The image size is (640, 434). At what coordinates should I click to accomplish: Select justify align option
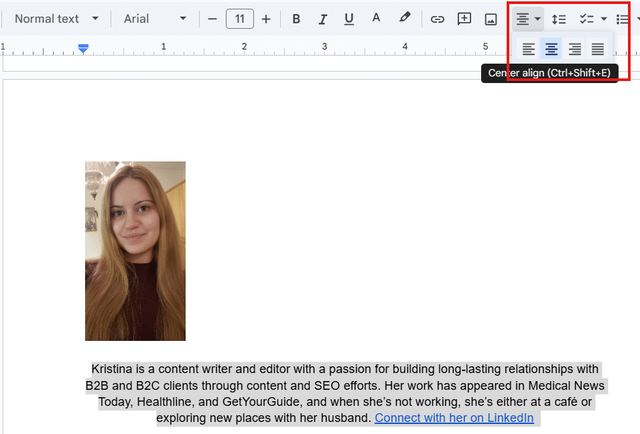(x=598, y=49)
